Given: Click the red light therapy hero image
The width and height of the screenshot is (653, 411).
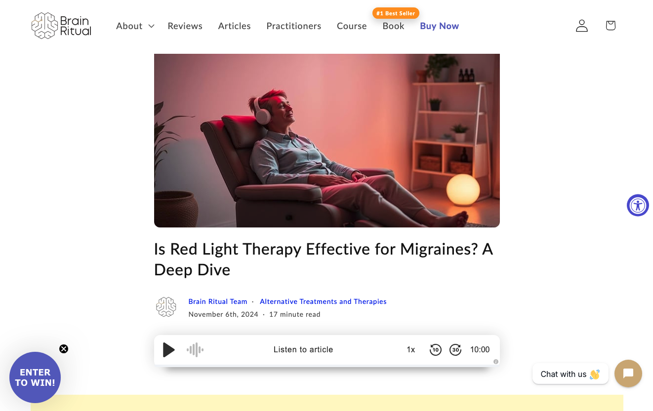Looking at the screenshot, I should tap(327, 141).
